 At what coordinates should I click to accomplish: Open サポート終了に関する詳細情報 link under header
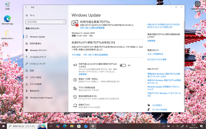coord(92,28)
